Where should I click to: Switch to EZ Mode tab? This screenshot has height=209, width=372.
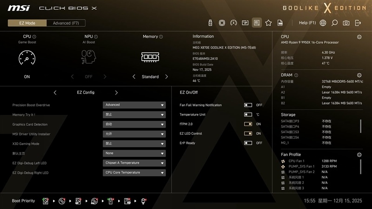click(27, 23)
